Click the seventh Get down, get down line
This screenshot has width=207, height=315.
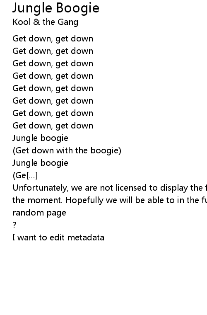(x=53, y=113)
